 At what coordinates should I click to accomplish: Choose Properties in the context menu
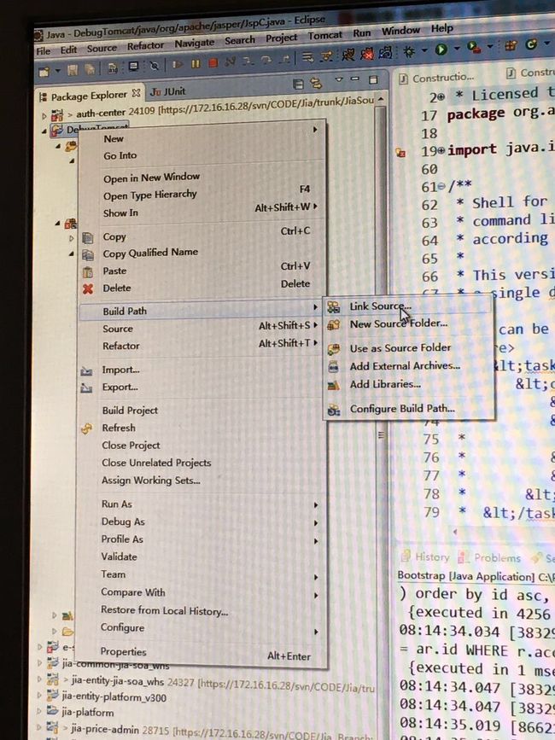[x=202, y=653]
